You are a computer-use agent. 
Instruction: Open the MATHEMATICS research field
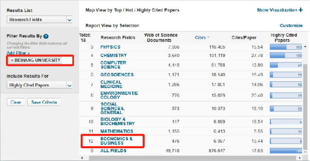(117, 131)
